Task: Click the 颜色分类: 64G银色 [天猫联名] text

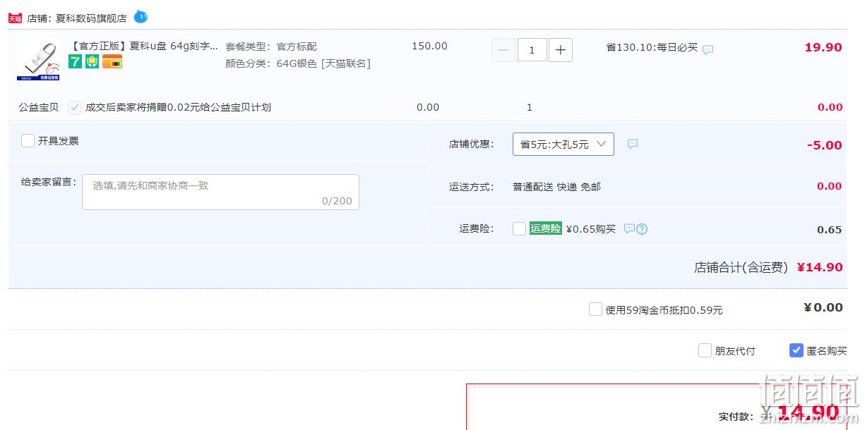Action: (298, 63)
